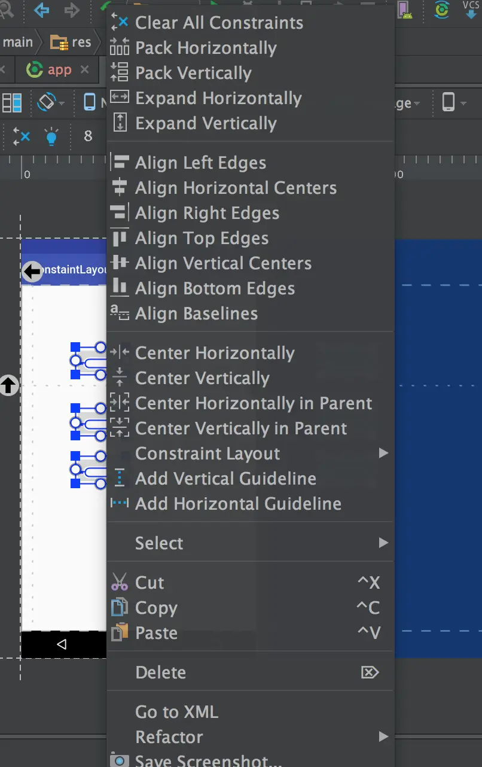Choose Center Horizontally in Parent
Screen dimensions: 482x767
[254, 403]
